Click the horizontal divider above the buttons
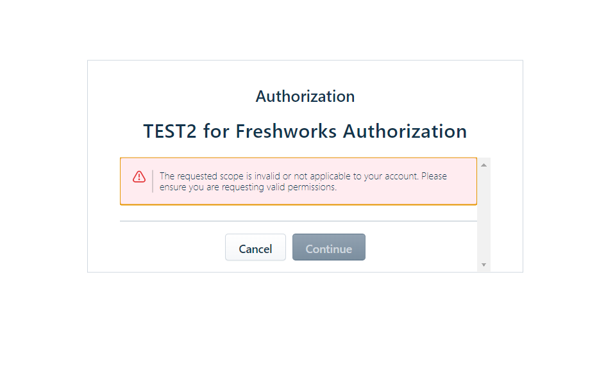 [298, 221]
